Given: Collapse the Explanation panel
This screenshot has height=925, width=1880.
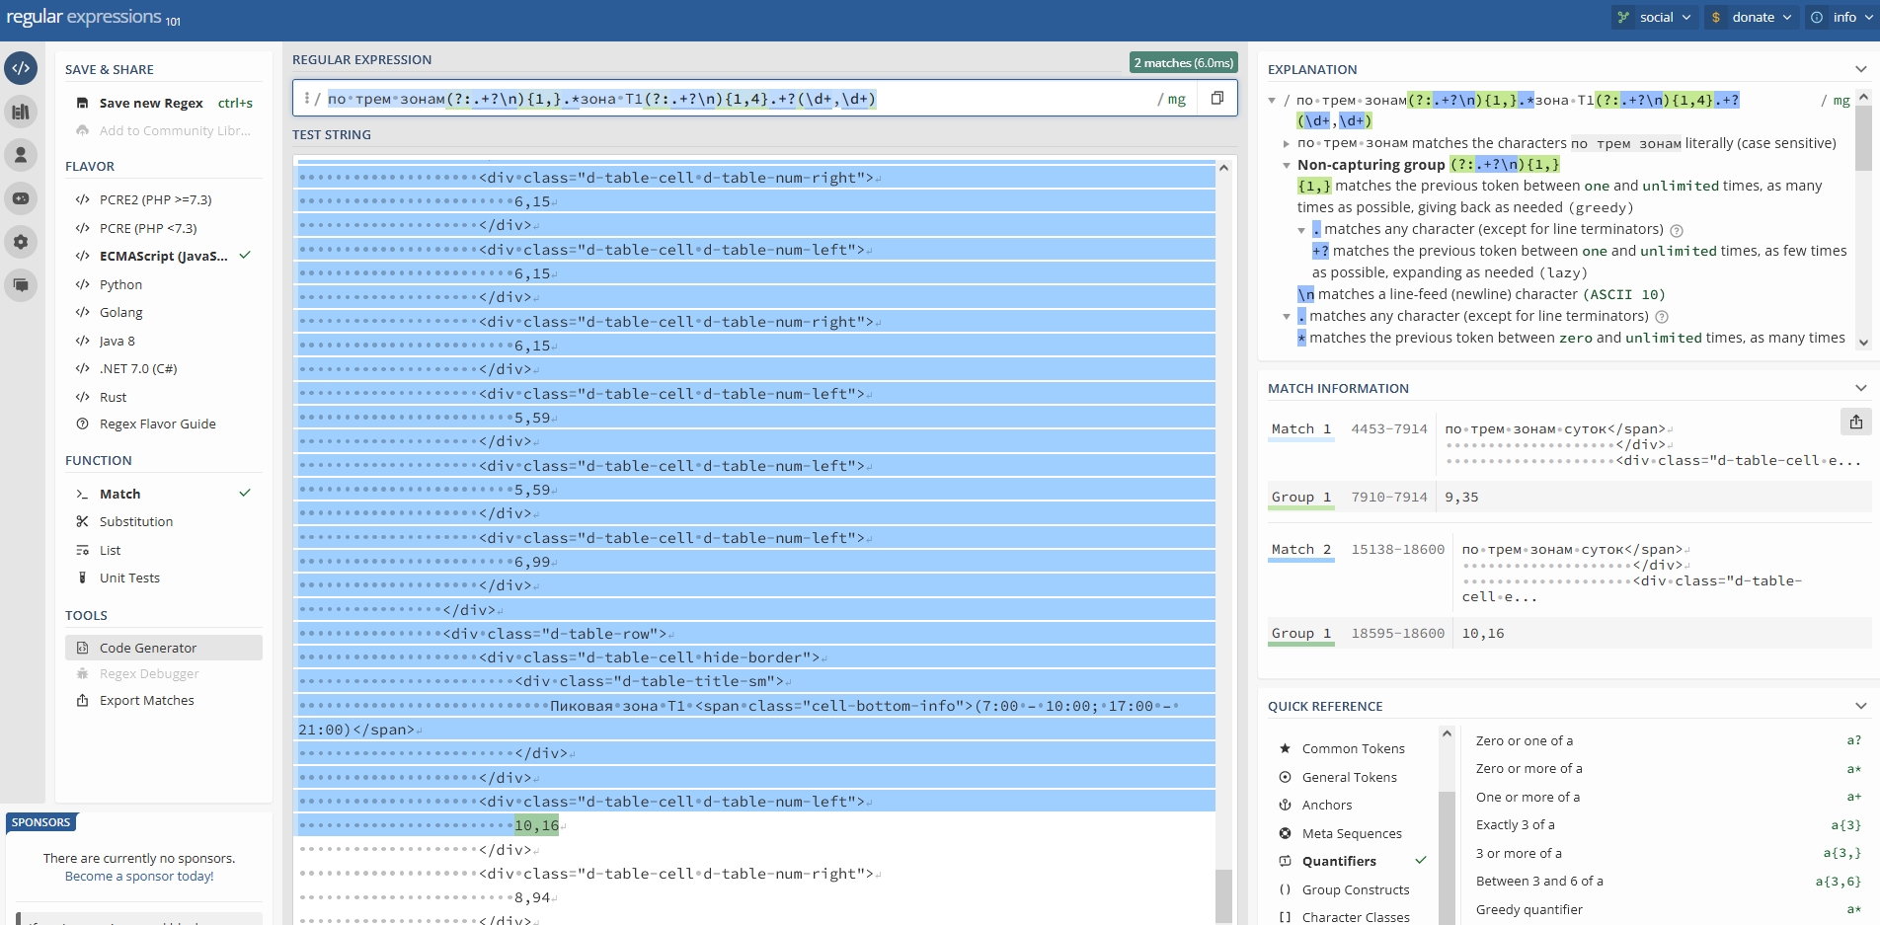Looking at the screenshot, I should click(1860, 69).
